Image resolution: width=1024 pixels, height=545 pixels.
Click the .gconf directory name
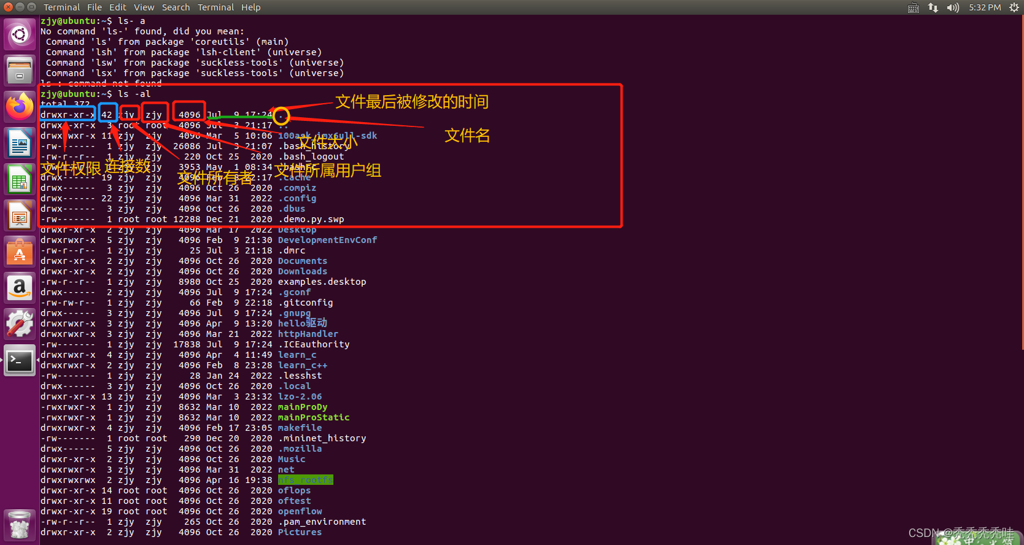(x=294, y=292)
